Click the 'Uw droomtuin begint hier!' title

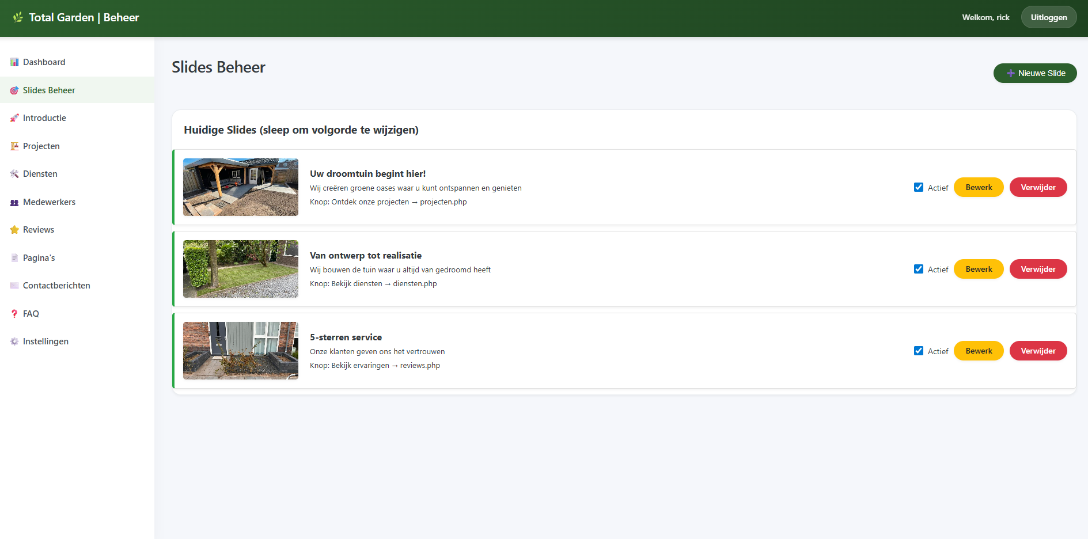click(368, 174)
